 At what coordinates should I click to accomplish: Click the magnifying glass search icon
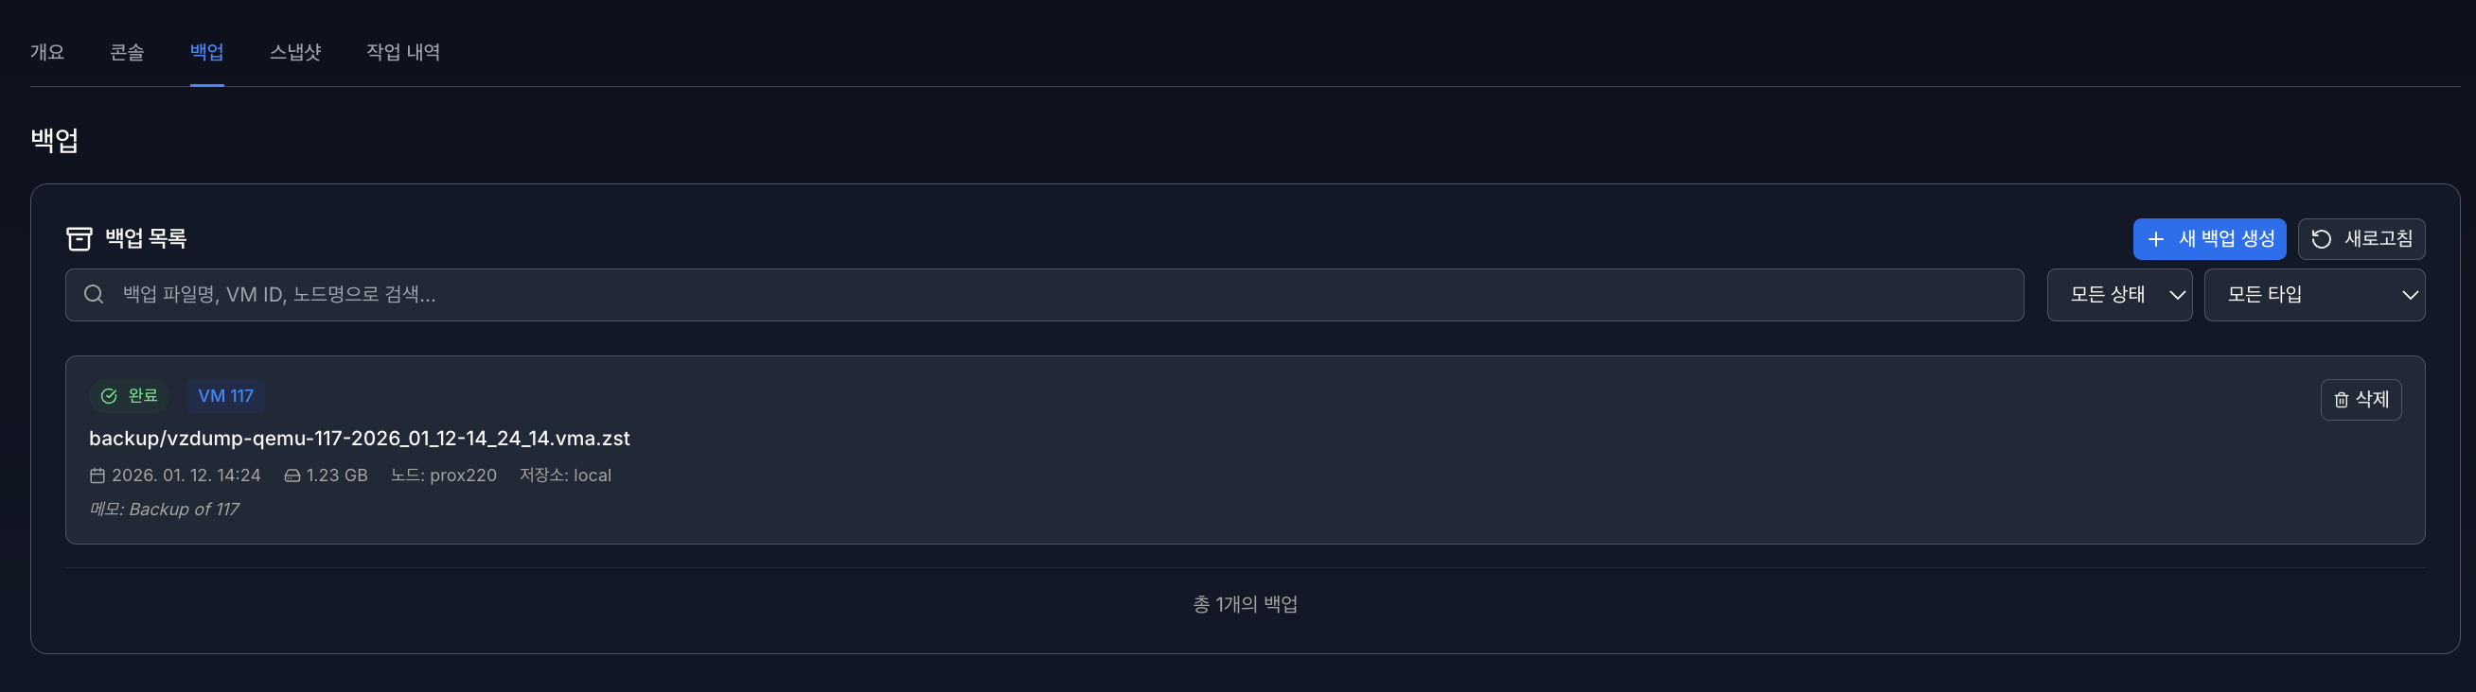click(94, 294)
